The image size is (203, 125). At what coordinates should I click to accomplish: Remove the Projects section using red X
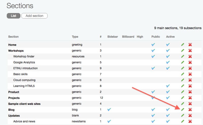point(190,98)
